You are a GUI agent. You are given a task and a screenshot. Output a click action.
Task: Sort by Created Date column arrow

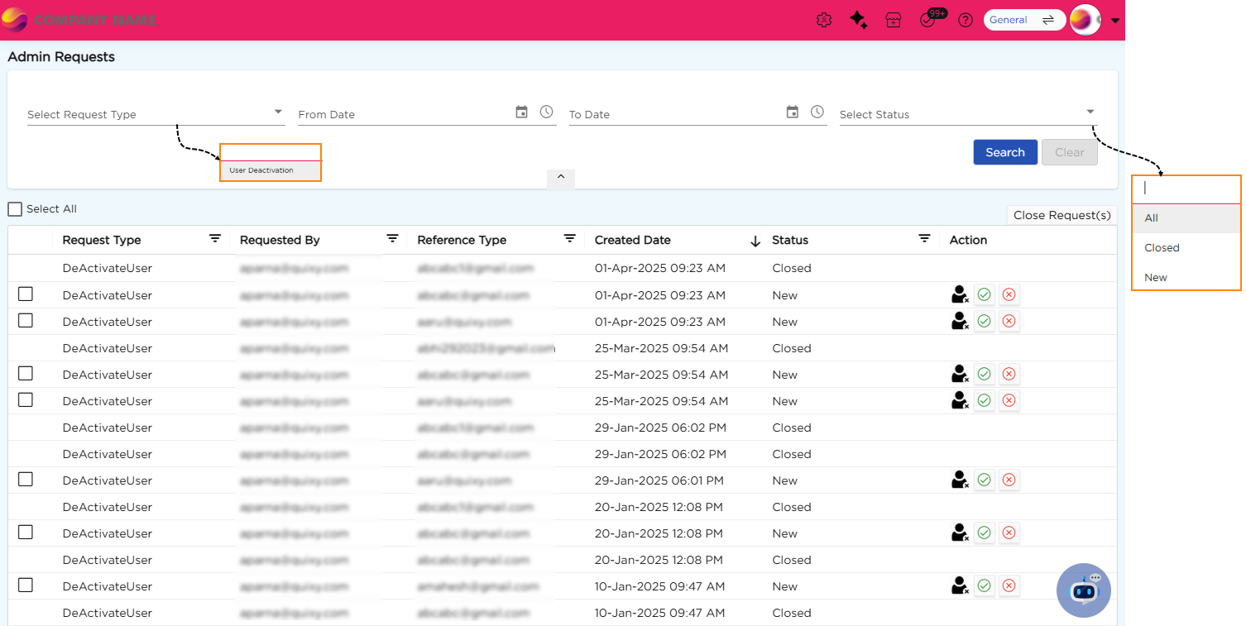click(755, 241)
